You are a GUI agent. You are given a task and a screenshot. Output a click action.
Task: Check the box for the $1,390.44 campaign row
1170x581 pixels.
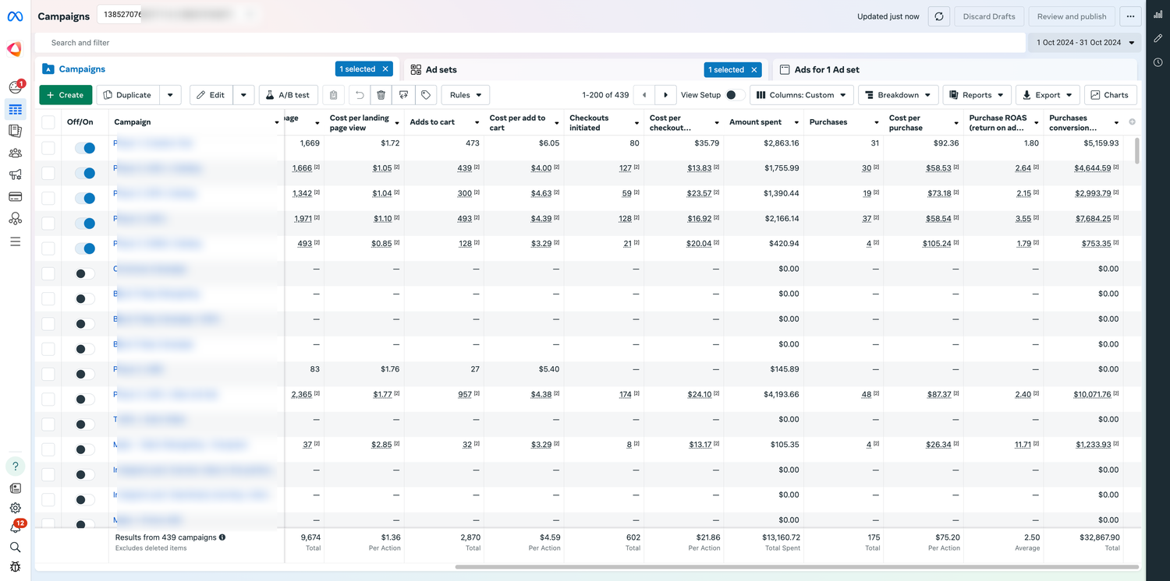click(x=48, y=198)
